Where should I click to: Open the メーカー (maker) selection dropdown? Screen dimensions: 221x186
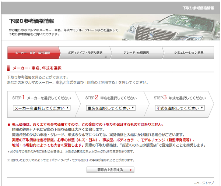pos(42,108)
